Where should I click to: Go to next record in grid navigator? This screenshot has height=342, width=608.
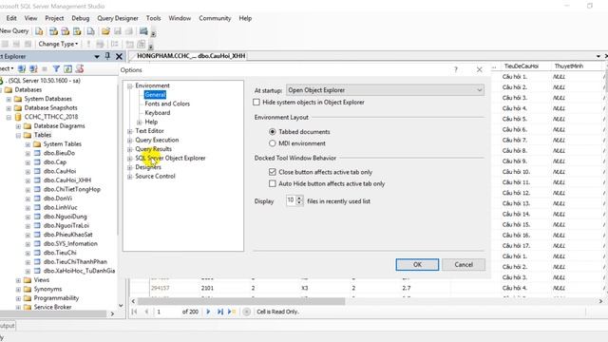(208, 312)
